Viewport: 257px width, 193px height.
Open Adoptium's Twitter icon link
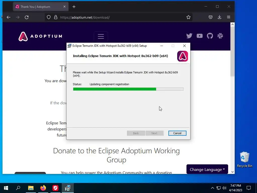pyautogui.click(x=189, y=36)
